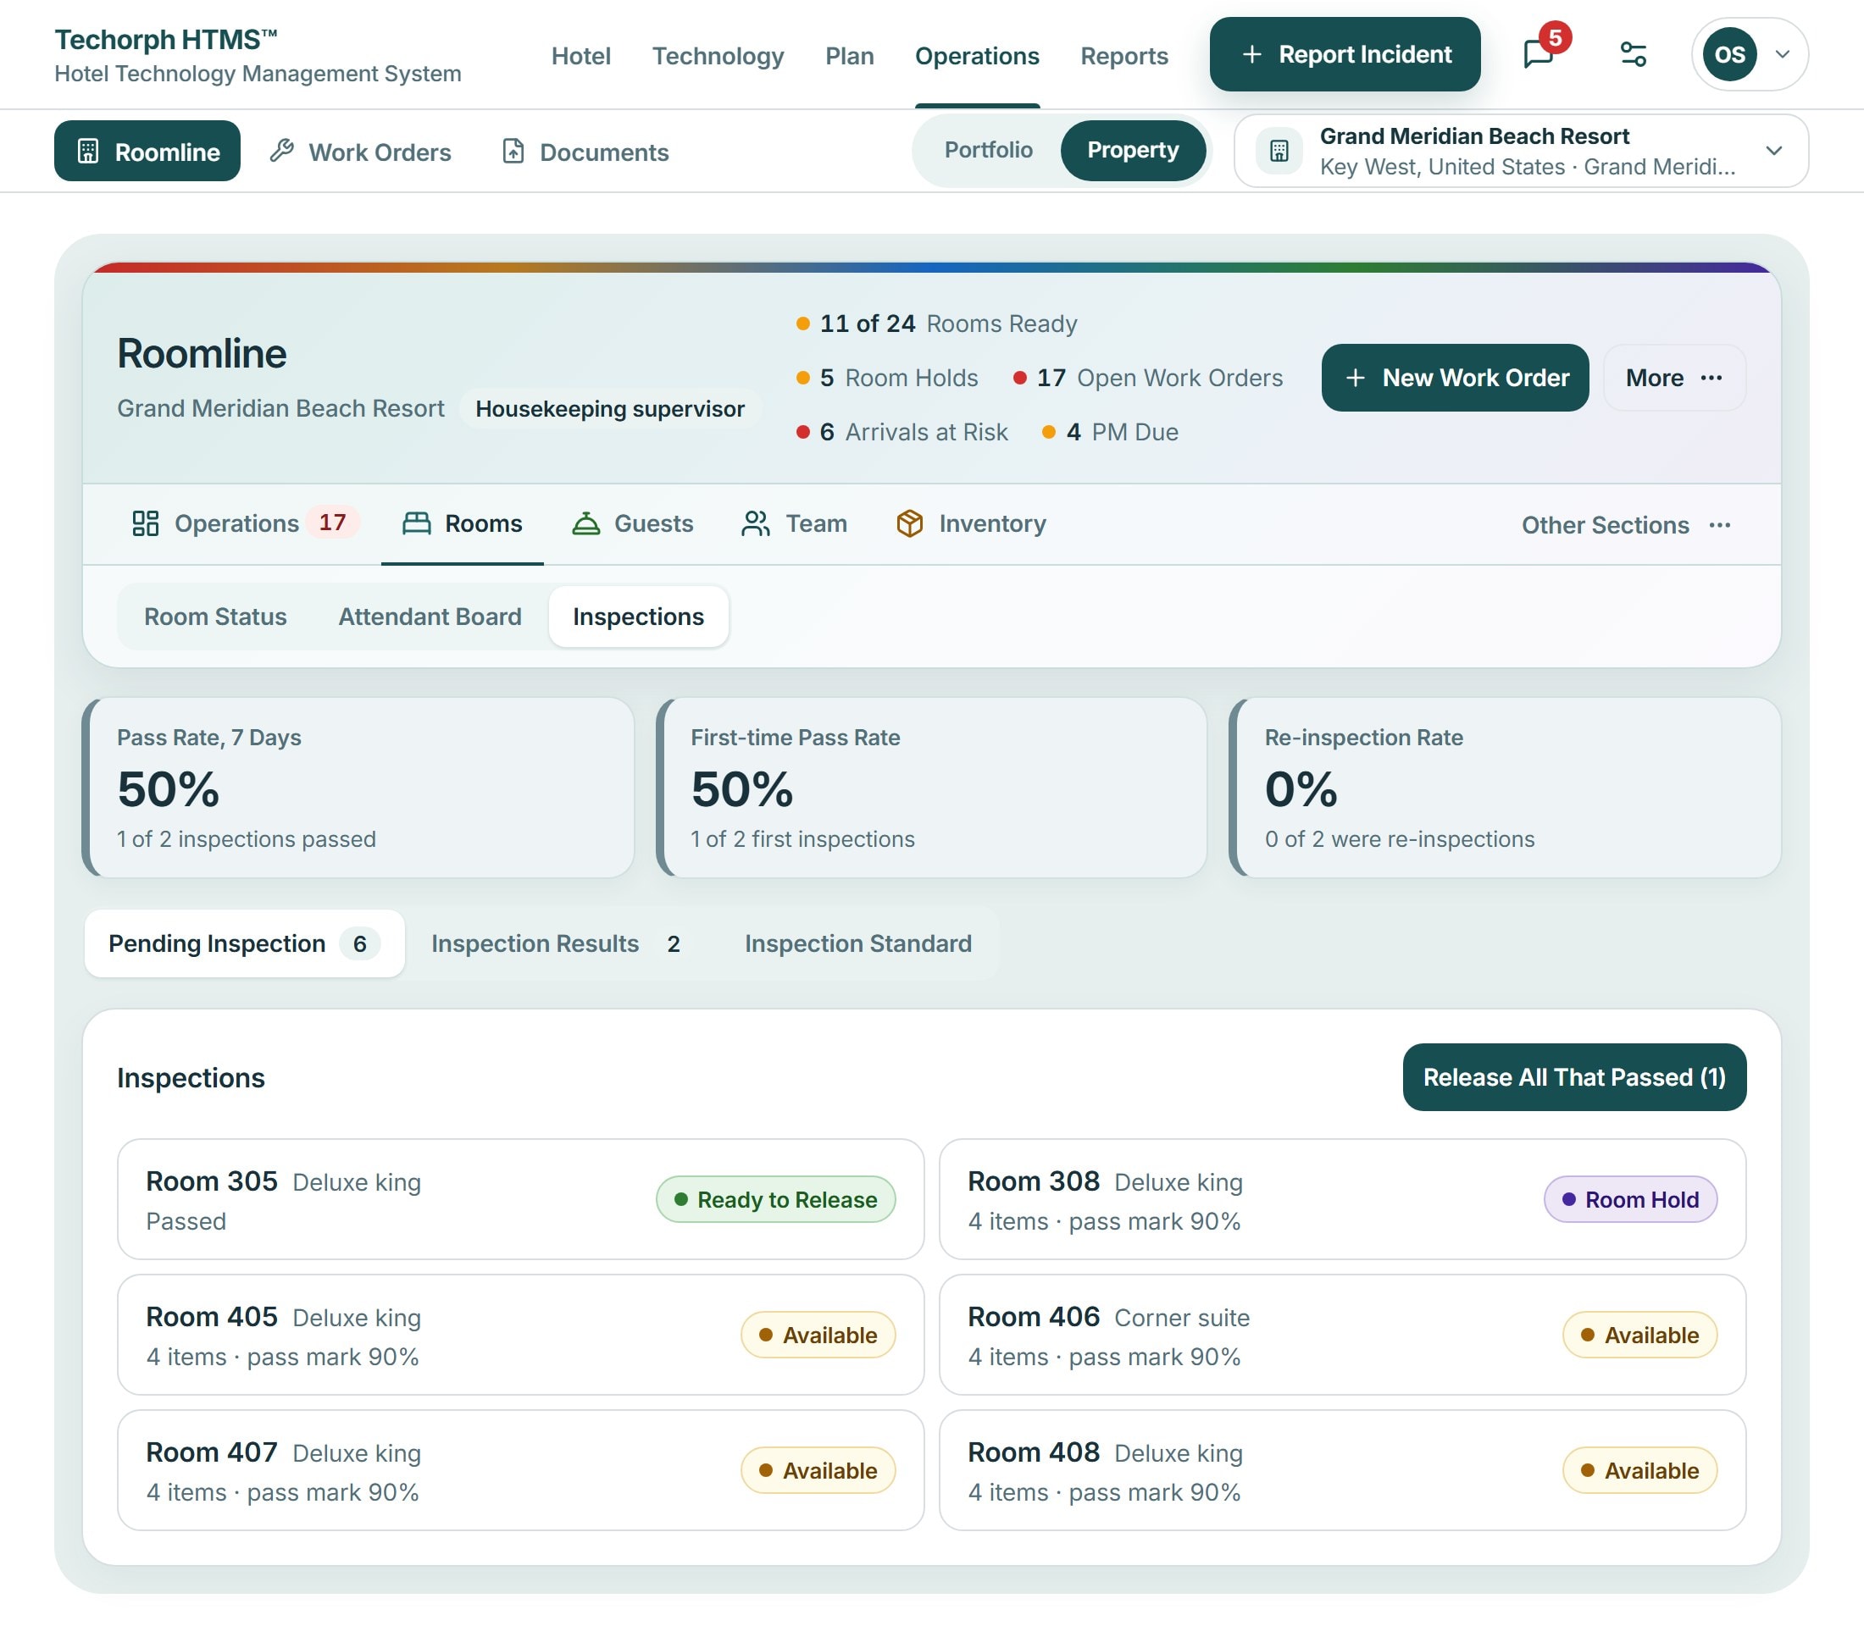Click the Report Incident button
This screenshot has height=1626, width=1864.
click(x=1344, y=54)
